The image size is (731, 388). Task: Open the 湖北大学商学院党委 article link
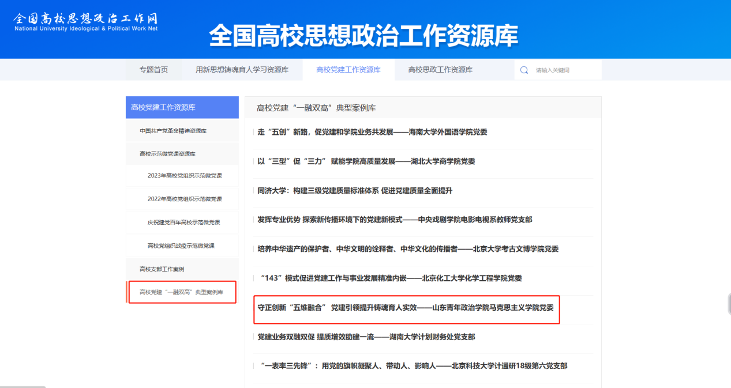click(x=366, y=161)
